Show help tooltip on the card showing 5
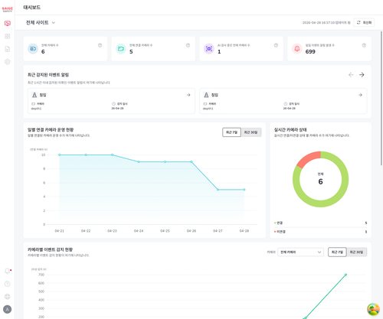This screenshot has height=319, width=383. coord(188,45)
